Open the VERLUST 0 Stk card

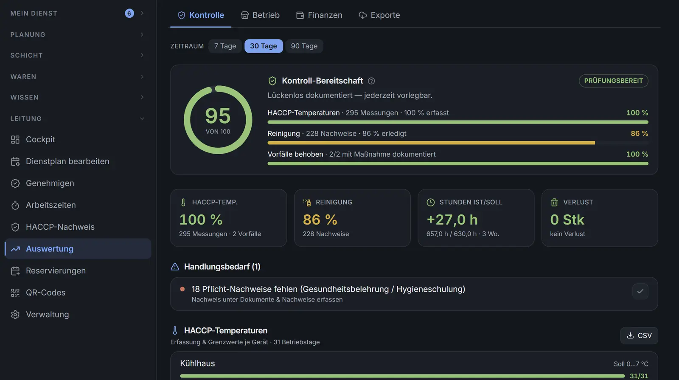pos(600,218)
